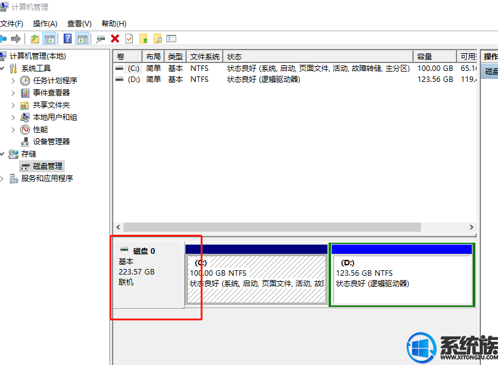Open the 查看(V) menu
The image size is (498, 365).
80,24
